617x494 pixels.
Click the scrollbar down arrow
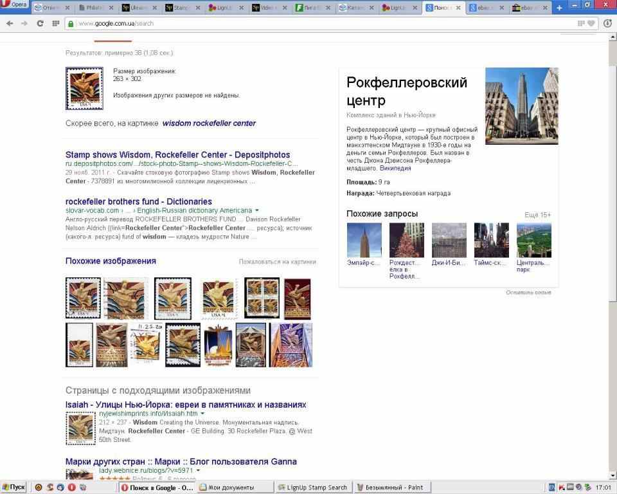(x=613, y=475)
